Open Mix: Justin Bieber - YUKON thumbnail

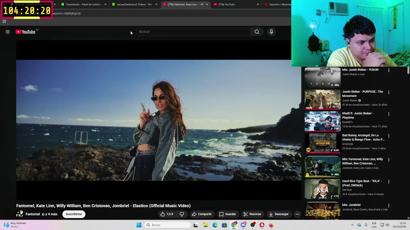pos(323,77)
